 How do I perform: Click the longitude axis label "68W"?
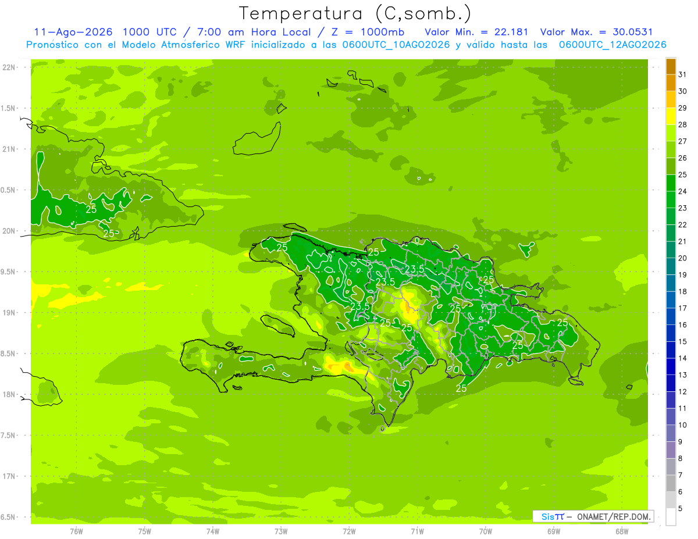622,531
